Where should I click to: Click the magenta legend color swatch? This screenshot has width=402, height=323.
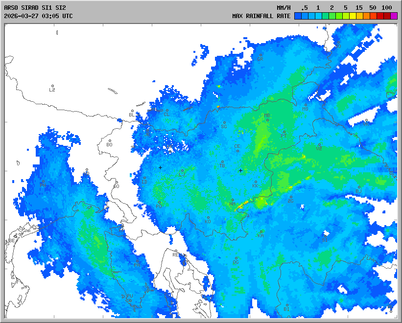click(x=394, y=16)
